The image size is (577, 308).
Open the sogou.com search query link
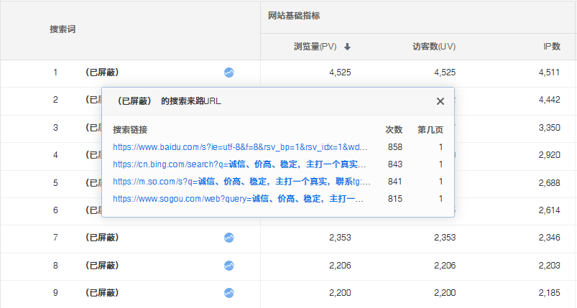(238, 199)
